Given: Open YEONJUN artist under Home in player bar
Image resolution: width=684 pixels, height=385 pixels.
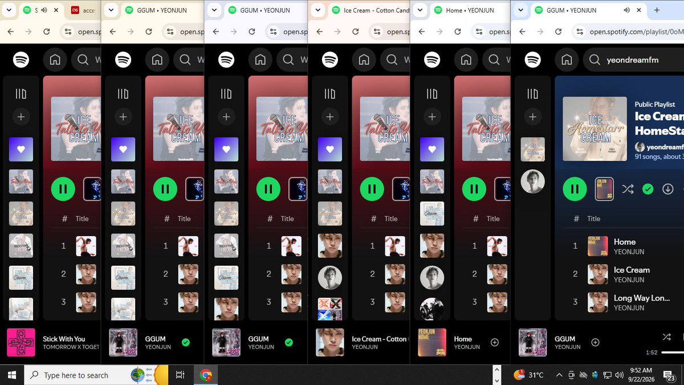Looking at the screenshot, I should click(x=467, y=347).
